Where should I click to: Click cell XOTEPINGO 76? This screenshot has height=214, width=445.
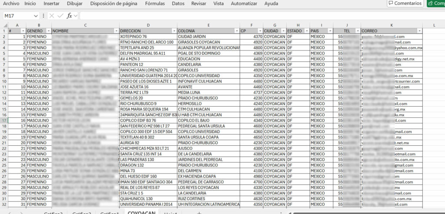tap(148, 37)
